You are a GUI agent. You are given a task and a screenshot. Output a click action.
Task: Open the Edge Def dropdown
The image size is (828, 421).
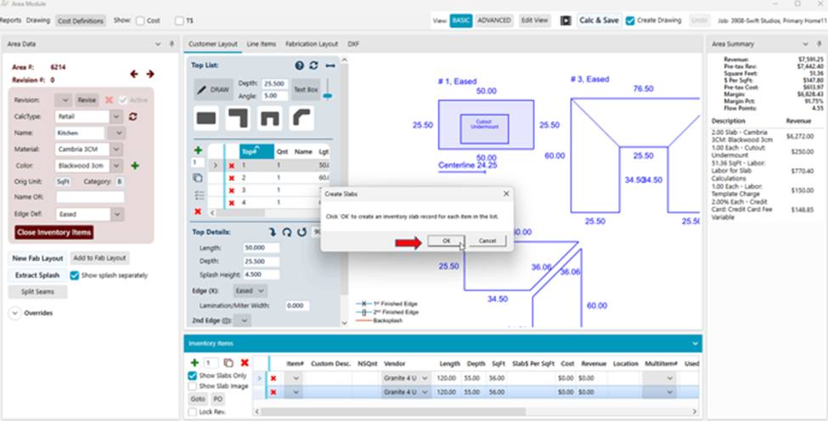(x=117, y=214)
